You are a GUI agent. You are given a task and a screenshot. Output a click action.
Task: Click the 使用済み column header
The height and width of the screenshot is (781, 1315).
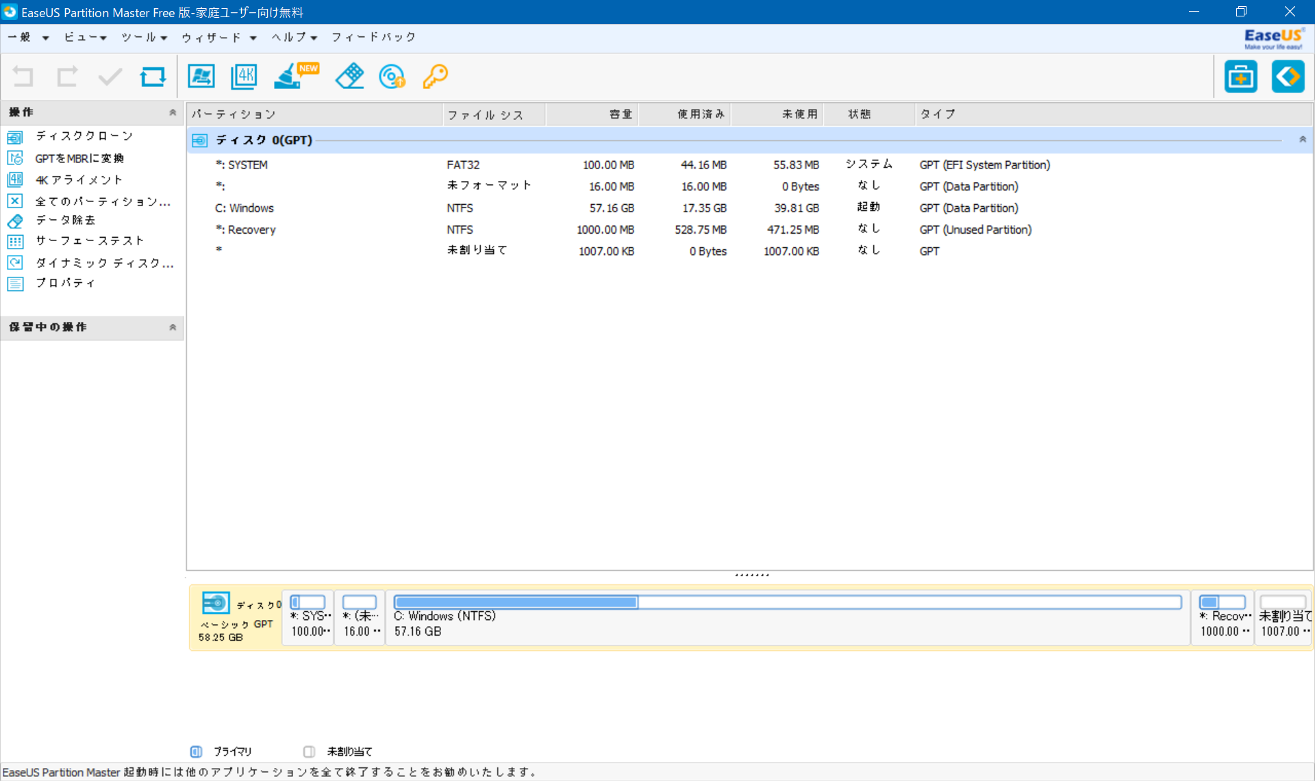(x=685, y=114)
